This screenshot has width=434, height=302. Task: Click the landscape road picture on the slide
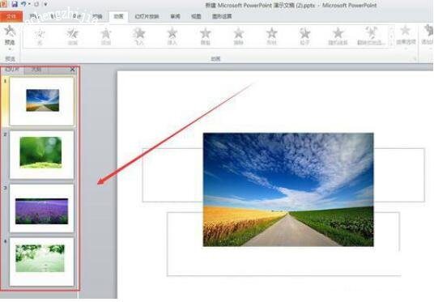[x=288, y=189]
